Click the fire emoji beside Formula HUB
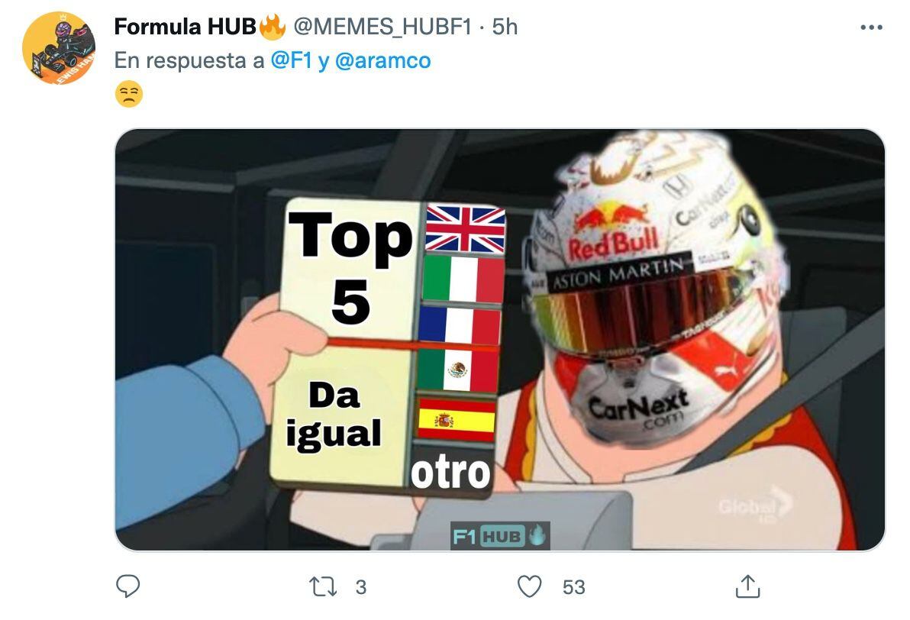The height and width of the screenshot is (620, 910). pos(273,27)
